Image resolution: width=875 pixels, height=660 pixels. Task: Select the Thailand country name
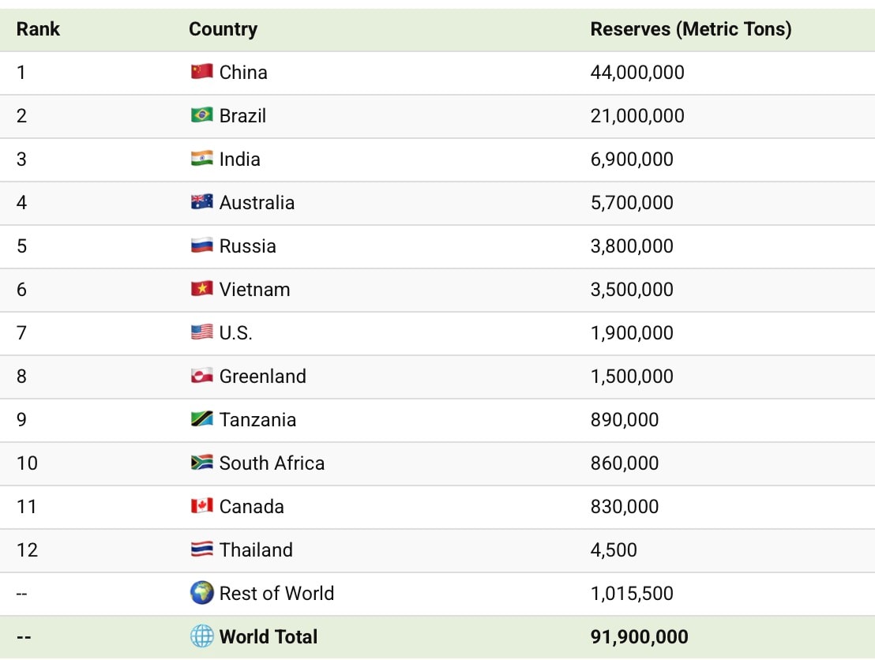tap(256, 550)
